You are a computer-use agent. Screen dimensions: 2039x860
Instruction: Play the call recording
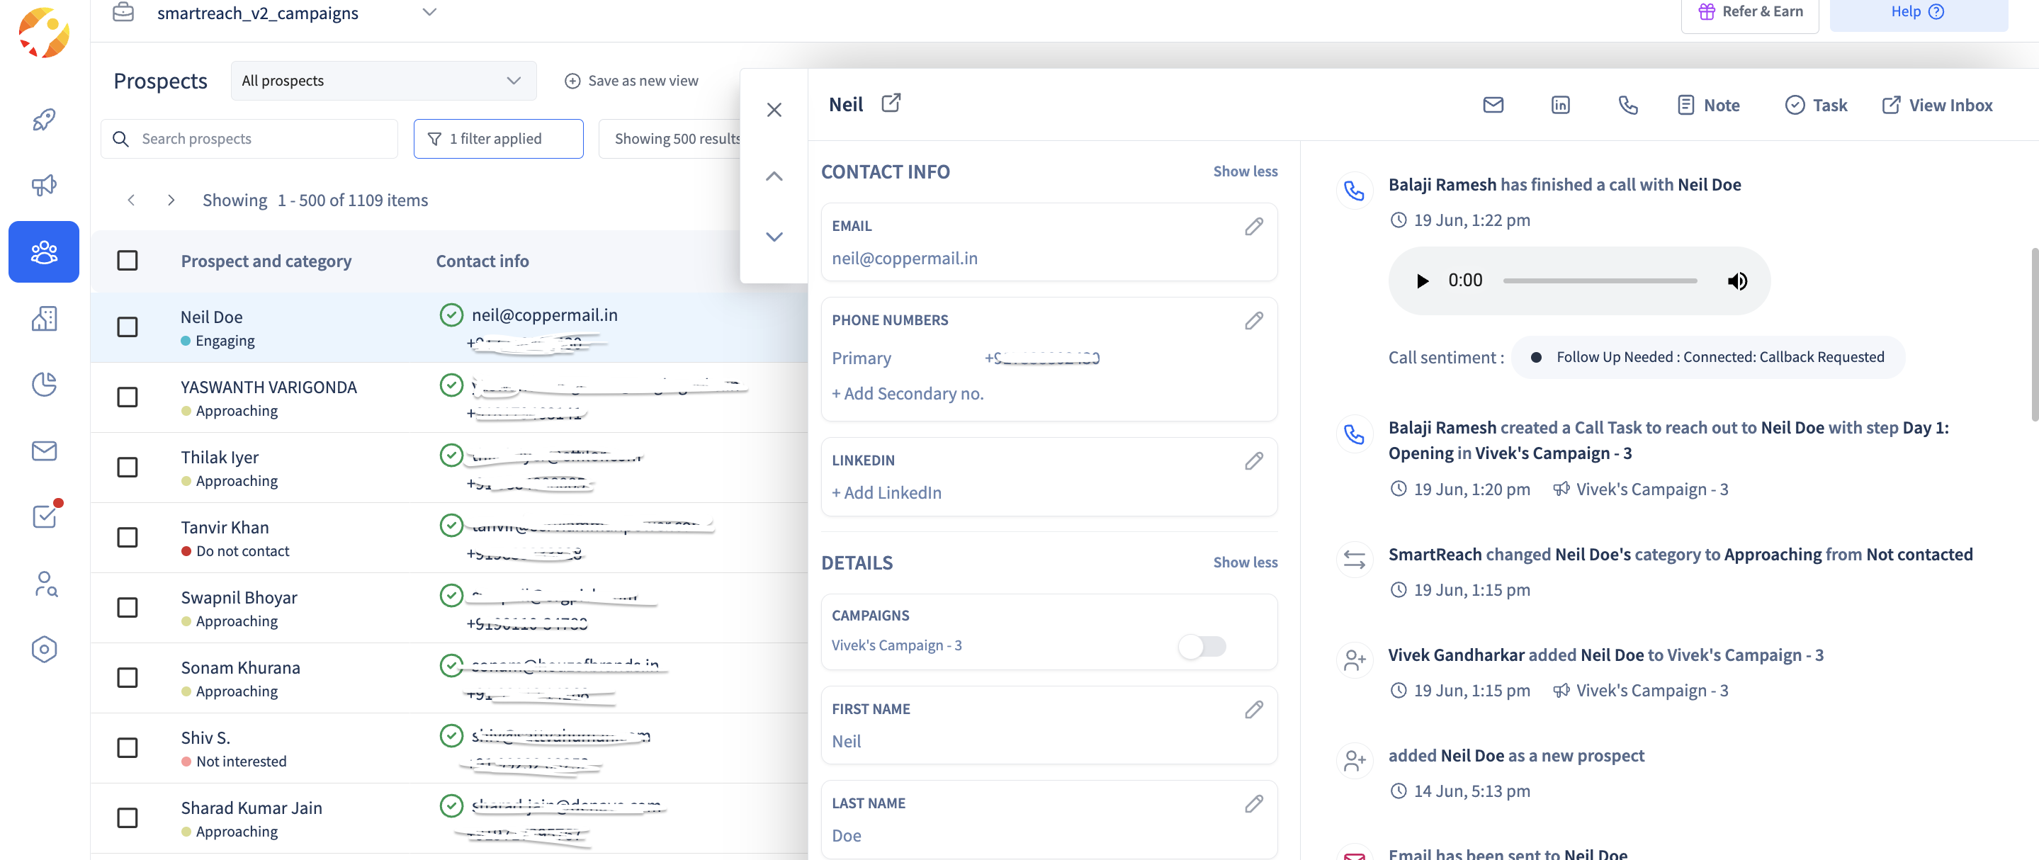(1422, 280)
